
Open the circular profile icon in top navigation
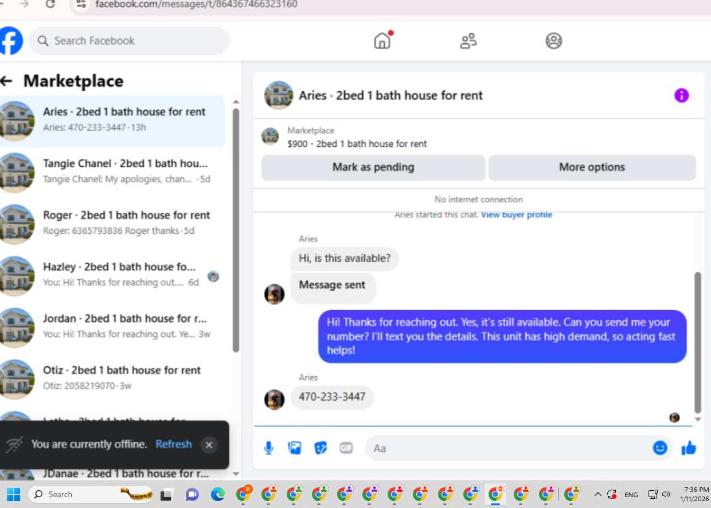coord(553,41)
